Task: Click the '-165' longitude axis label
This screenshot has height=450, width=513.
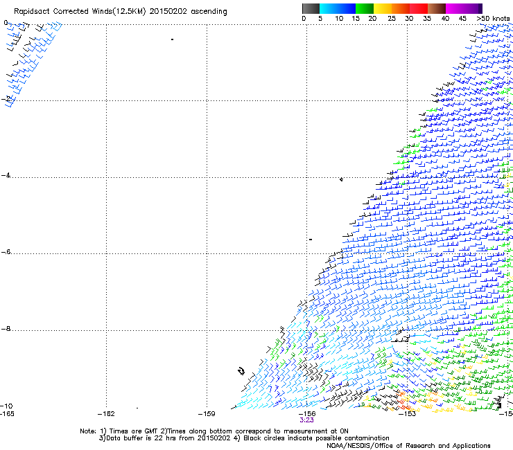Action: click(x=7, y=414)
